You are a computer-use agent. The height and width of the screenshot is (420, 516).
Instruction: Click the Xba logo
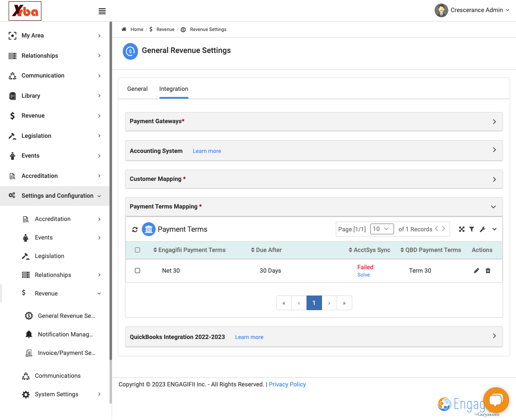25,11
